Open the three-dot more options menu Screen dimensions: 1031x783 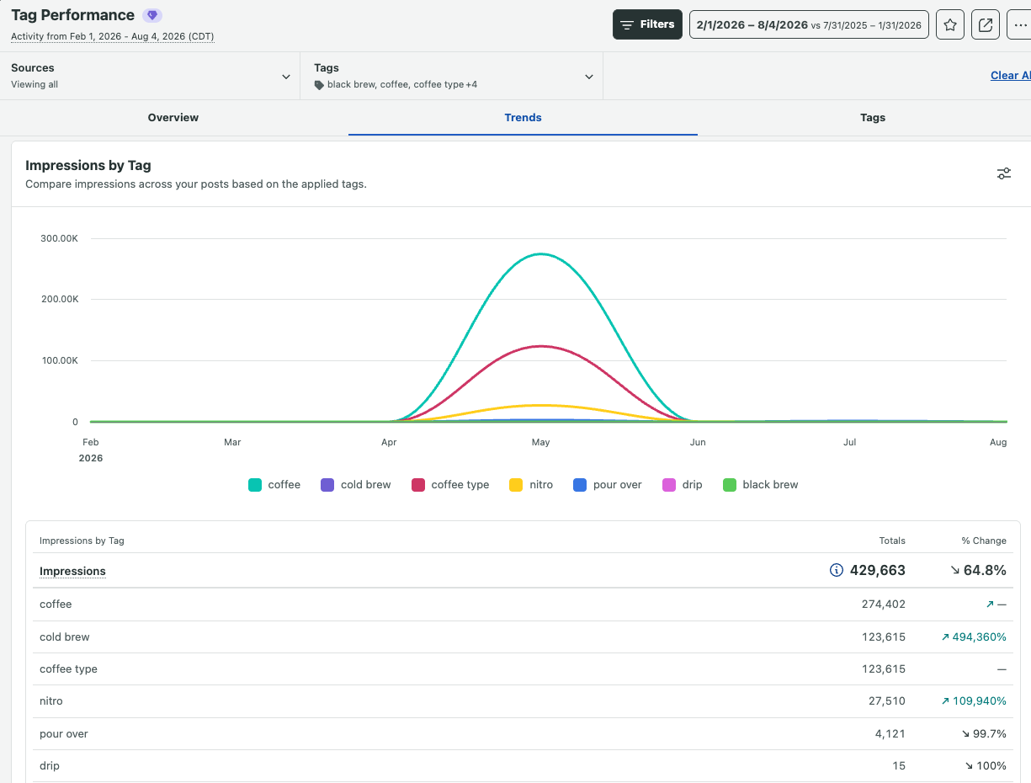coord(1019,24)
